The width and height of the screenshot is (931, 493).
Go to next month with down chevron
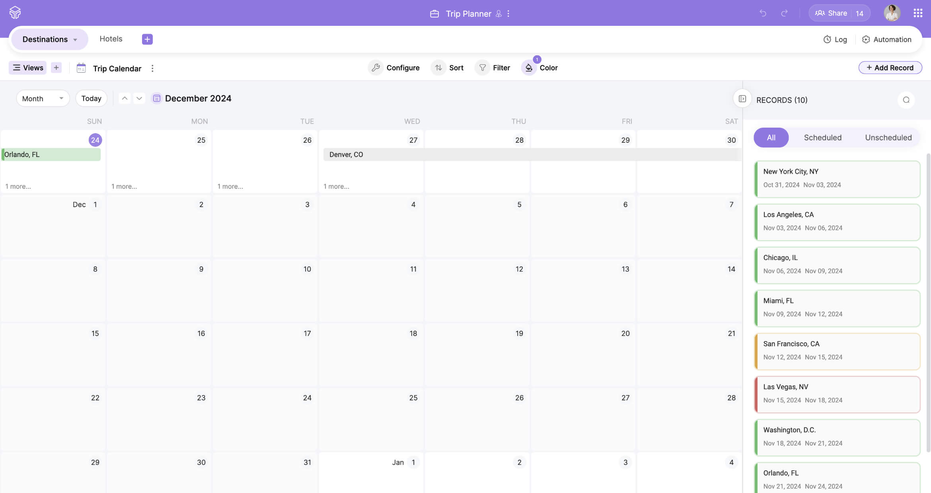click(139, 98)
